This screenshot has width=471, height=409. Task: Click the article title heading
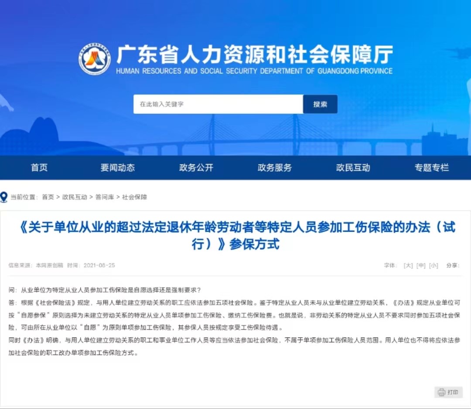235,235
